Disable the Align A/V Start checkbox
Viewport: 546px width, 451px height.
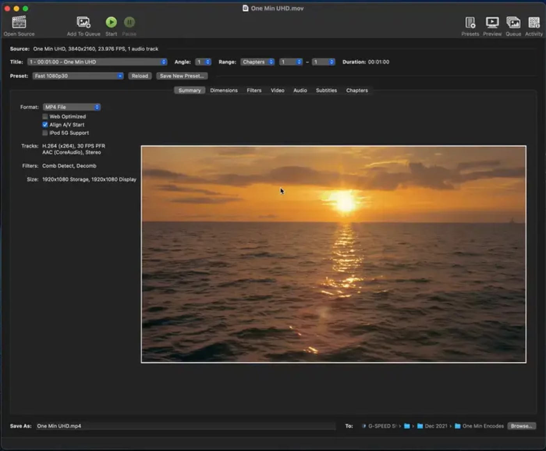coord(45,124)
